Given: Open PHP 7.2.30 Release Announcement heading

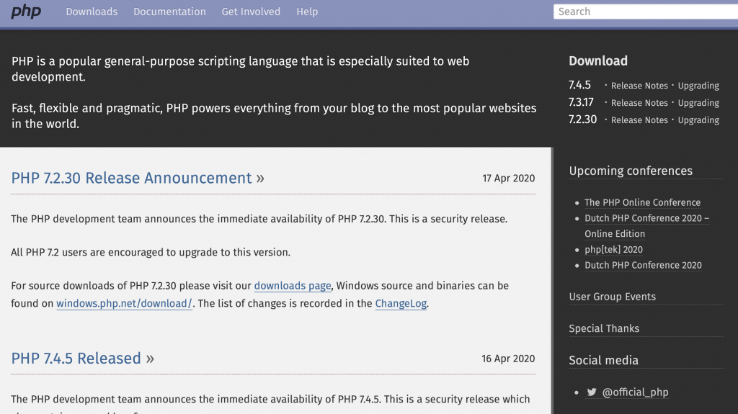Looking at the screenshot, I should (x=138, y=178).
